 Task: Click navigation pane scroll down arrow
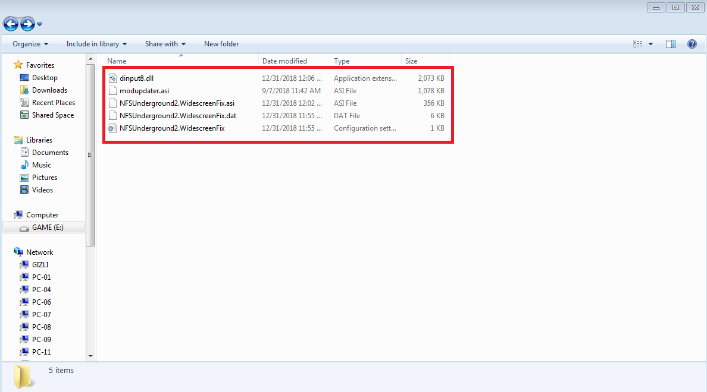(x=90, y=356)
